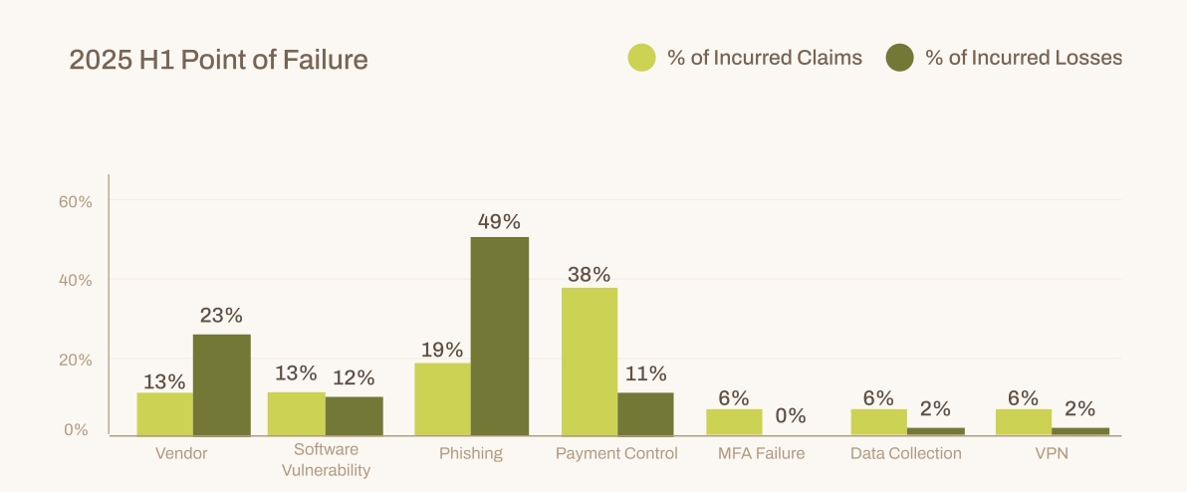Click the Vendor 23% losses bar
The width and height of the screenshot is (1187, 492).
pyautogui.click(x=222, y=385)
